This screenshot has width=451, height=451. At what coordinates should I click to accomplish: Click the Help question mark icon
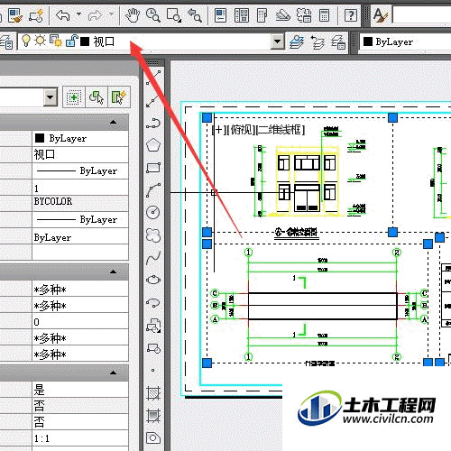351,15
